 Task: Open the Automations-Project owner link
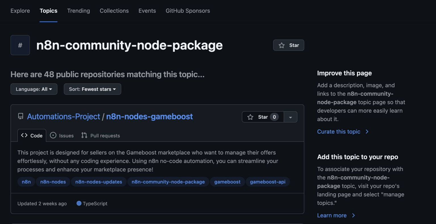(x=64, y=116)
